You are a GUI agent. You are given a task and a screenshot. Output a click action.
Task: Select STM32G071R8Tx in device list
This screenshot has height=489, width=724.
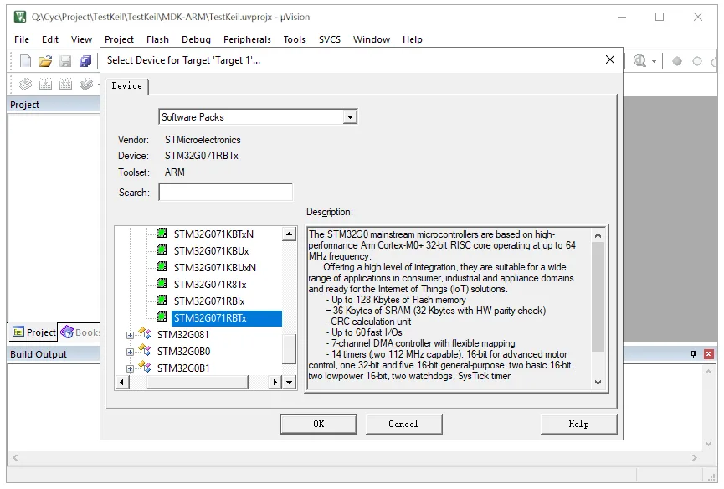click(x=210, y=285)
